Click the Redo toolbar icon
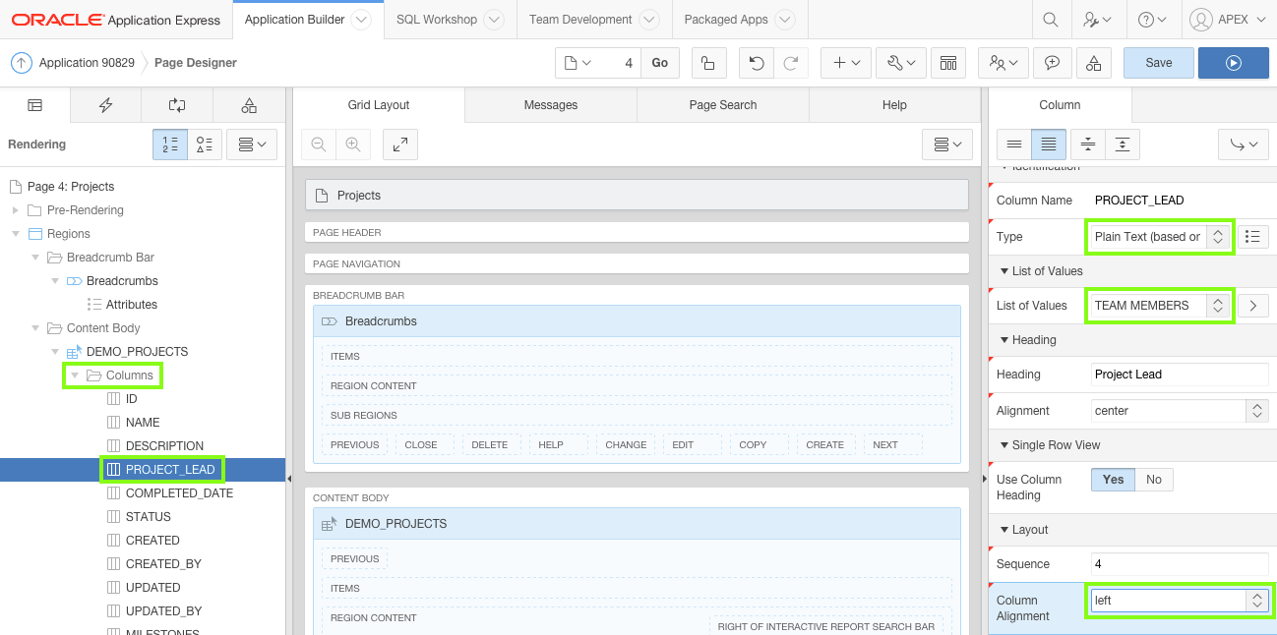Screen dimensions: 1277x635 click(x=793, y=62)
